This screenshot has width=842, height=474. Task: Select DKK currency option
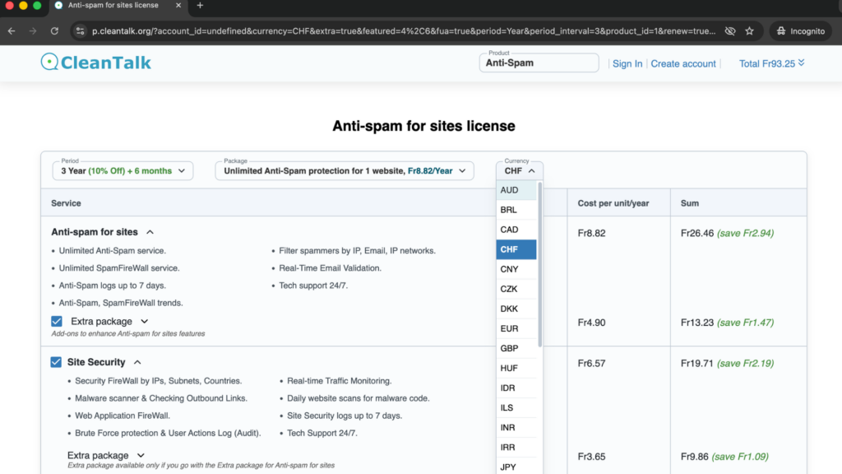pyautogui.click(x=516, y=309)
